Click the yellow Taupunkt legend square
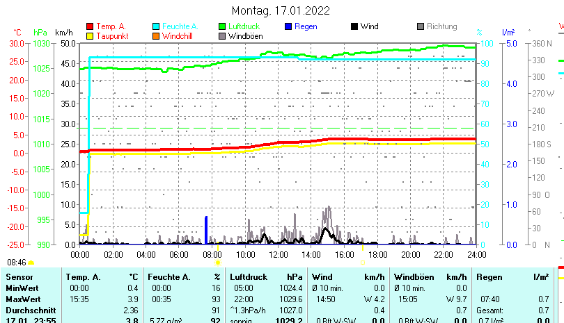Screen dimensions: 564x323 [90, 35]
